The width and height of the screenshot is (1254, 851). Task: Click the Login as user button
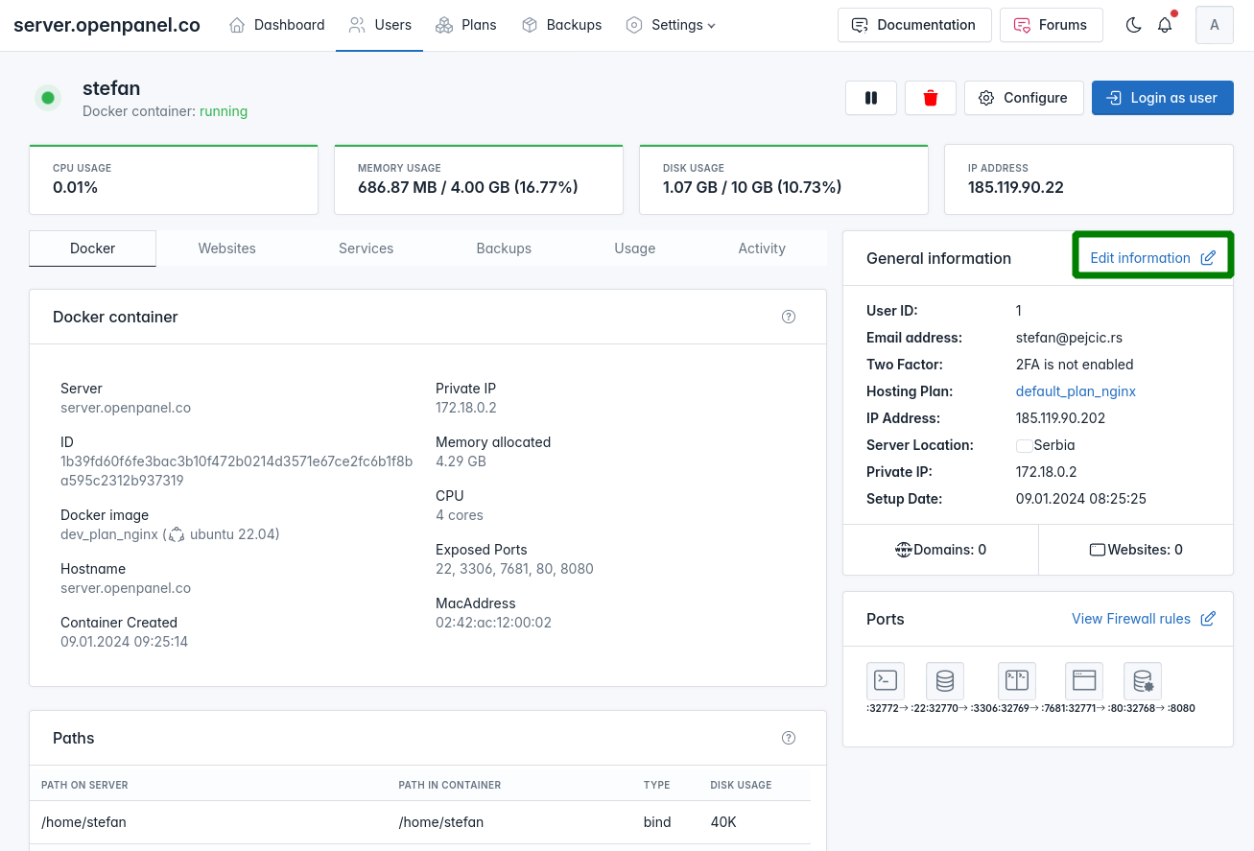pyautogui.click(x=1162, y=98)
